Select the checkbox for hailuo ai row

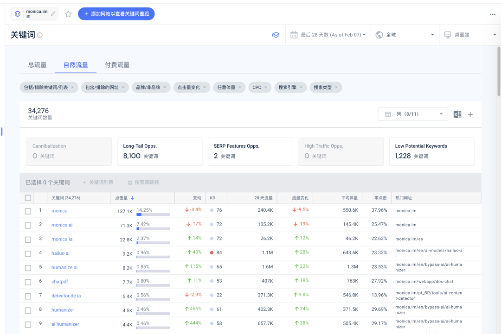pos(28,254)
